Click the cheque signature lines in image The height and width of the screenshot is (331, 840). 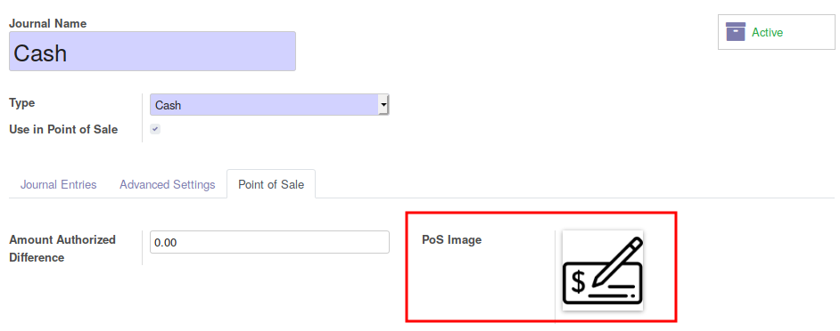612,291
